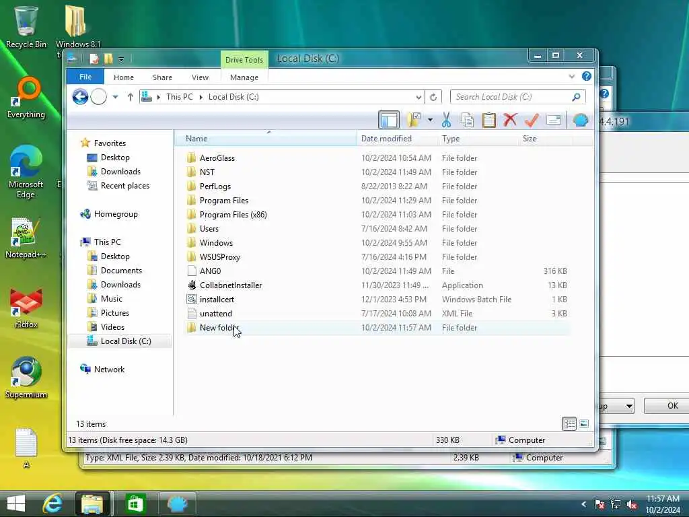Switch to the Share ribbon tab

pyautogui.click(x=162, y=77)
